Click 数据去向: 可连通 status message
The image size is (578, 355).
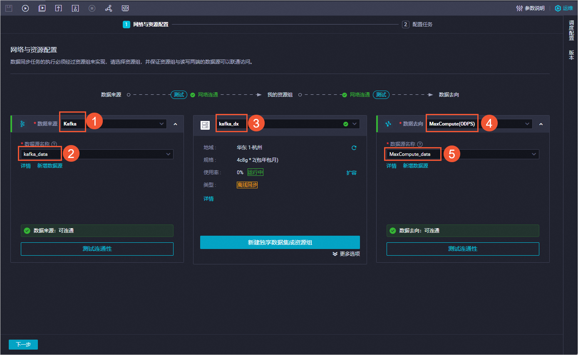tap(463, 231)
